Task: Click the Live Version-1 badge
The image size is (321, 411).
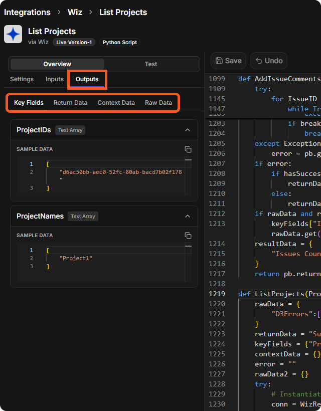Action: click(x=74, y=42)
